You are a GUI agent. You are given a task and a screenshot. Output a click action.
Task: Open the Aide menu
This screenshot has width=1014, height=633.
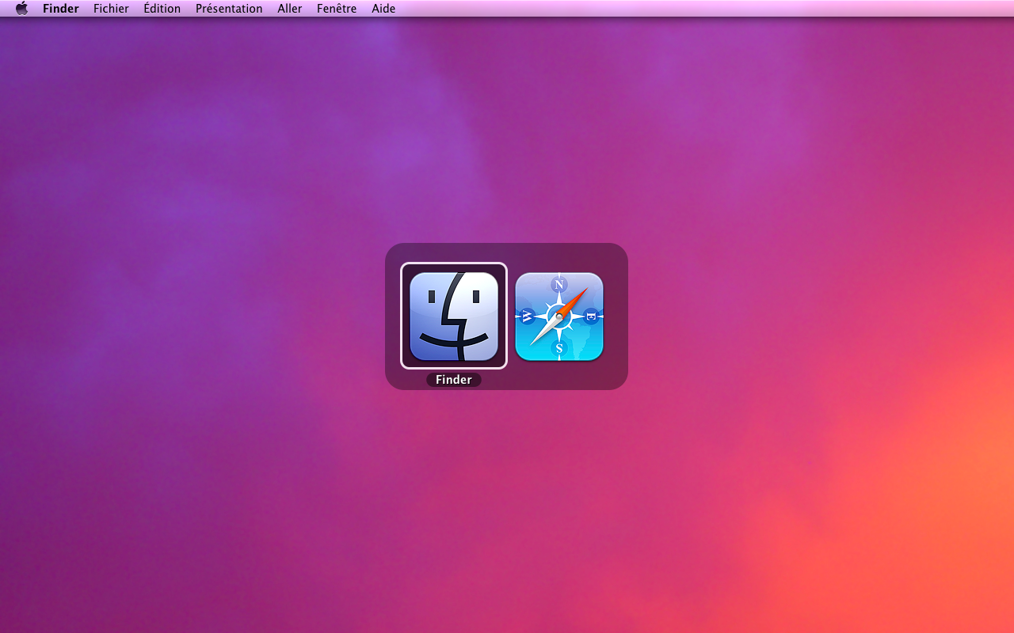coord(383,9)
